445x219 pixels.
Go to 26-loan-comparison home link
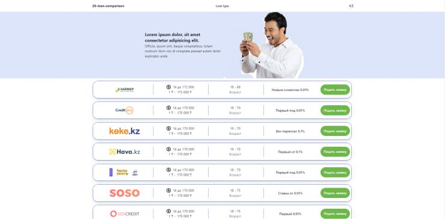pyautogui.click(x=108, y=6)
